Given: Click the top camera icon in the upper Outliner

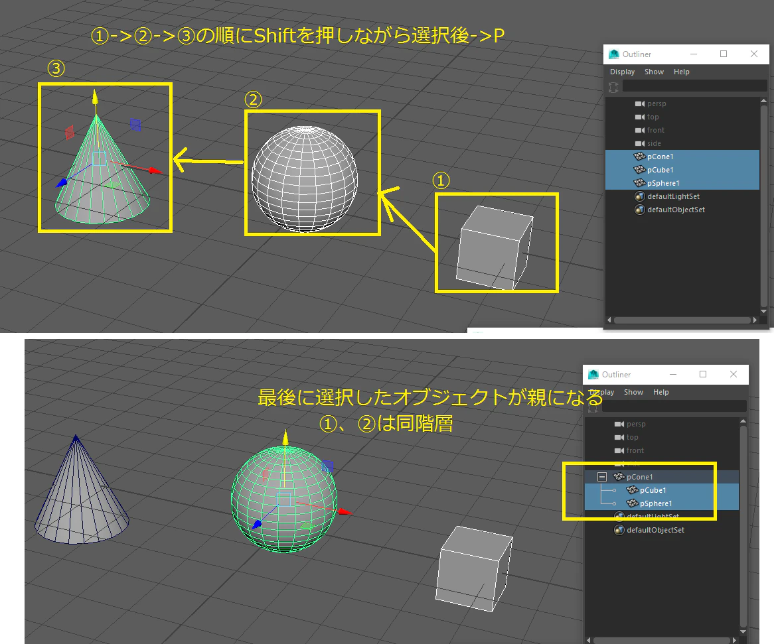Looking at the screenshot, I should coord(640,117).
